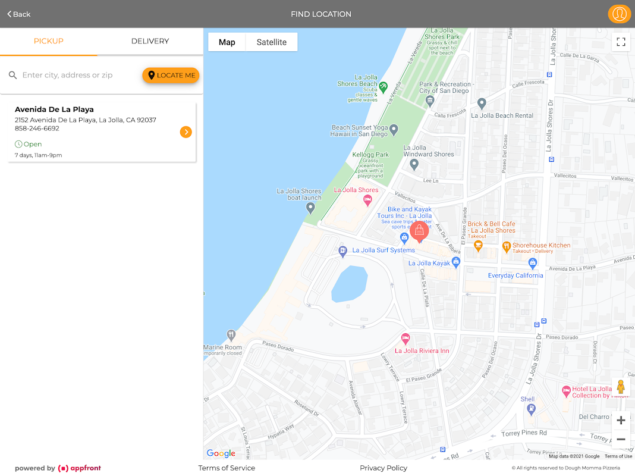This screenshot has height=476, width=635.
Task: Click La Jolla Riviera Inn pin
Action: [405, 339]
